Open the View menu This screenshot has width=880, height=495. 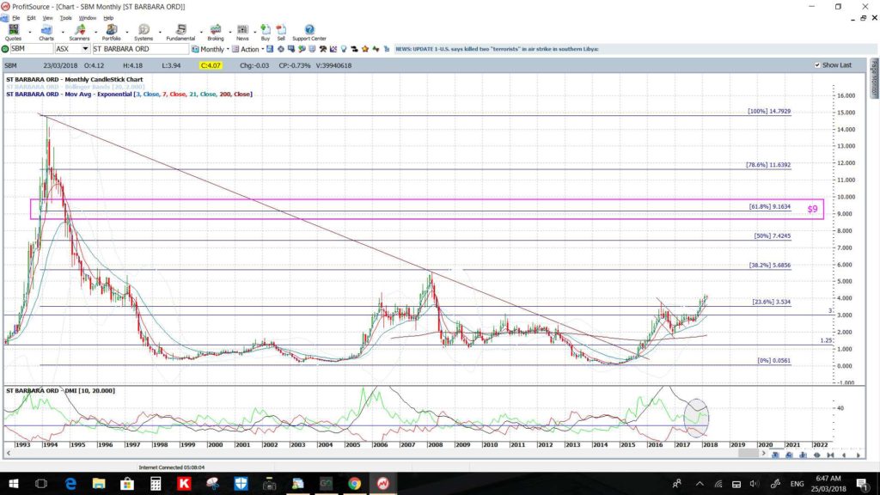(48, 18)
